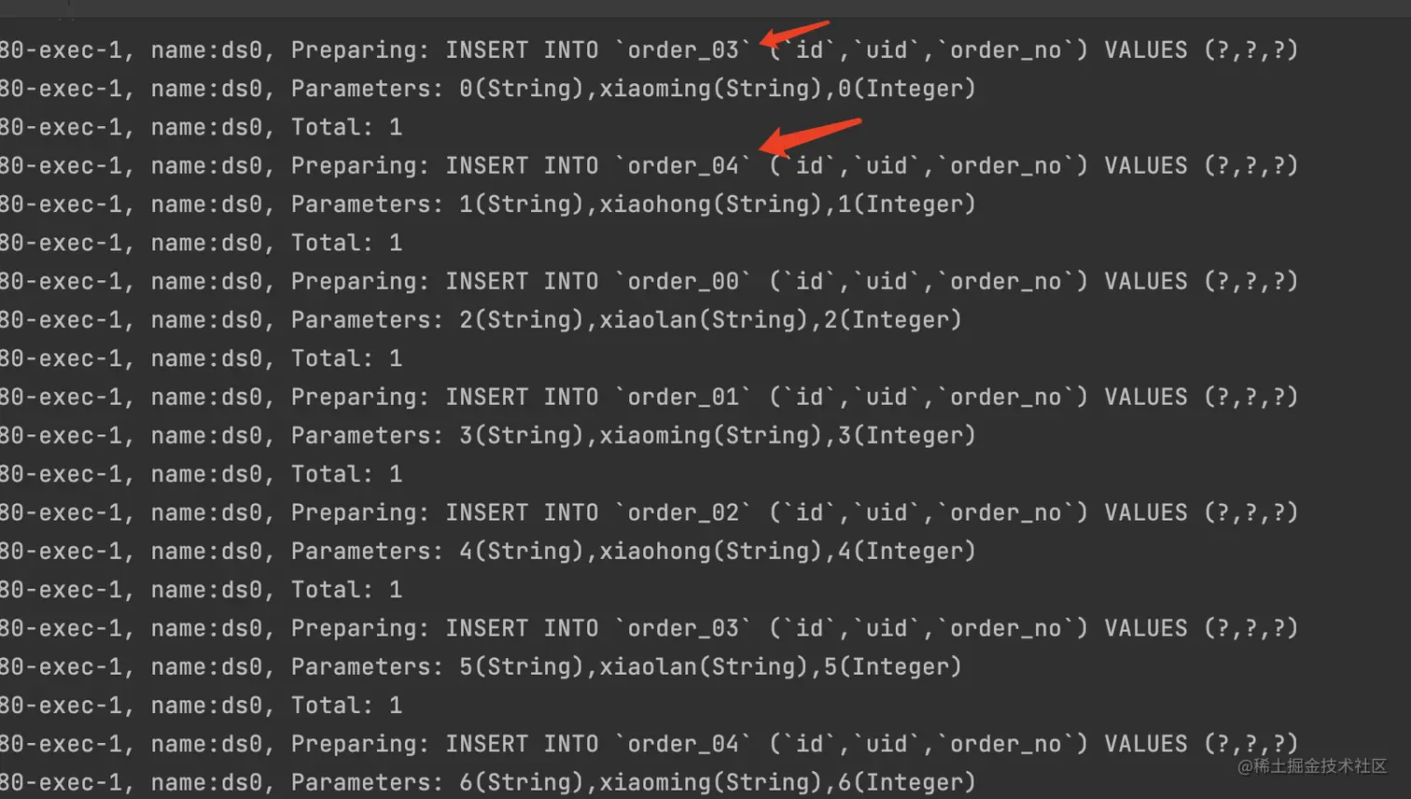The height and width of the screenshot is (799, 1411).
Task: Select the `order_00` table name in log
Action: [x=683, y=282]
